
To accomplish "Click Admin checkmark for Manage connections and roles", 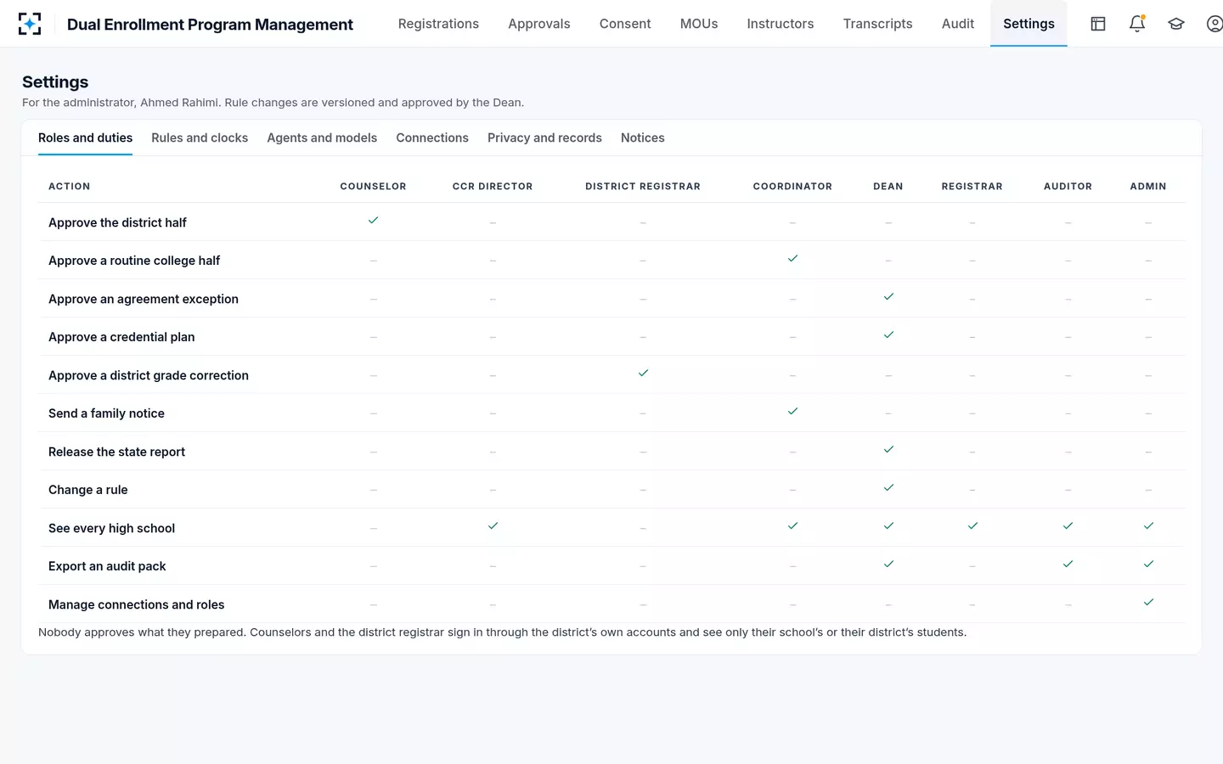I will [x=1148, y=602].
